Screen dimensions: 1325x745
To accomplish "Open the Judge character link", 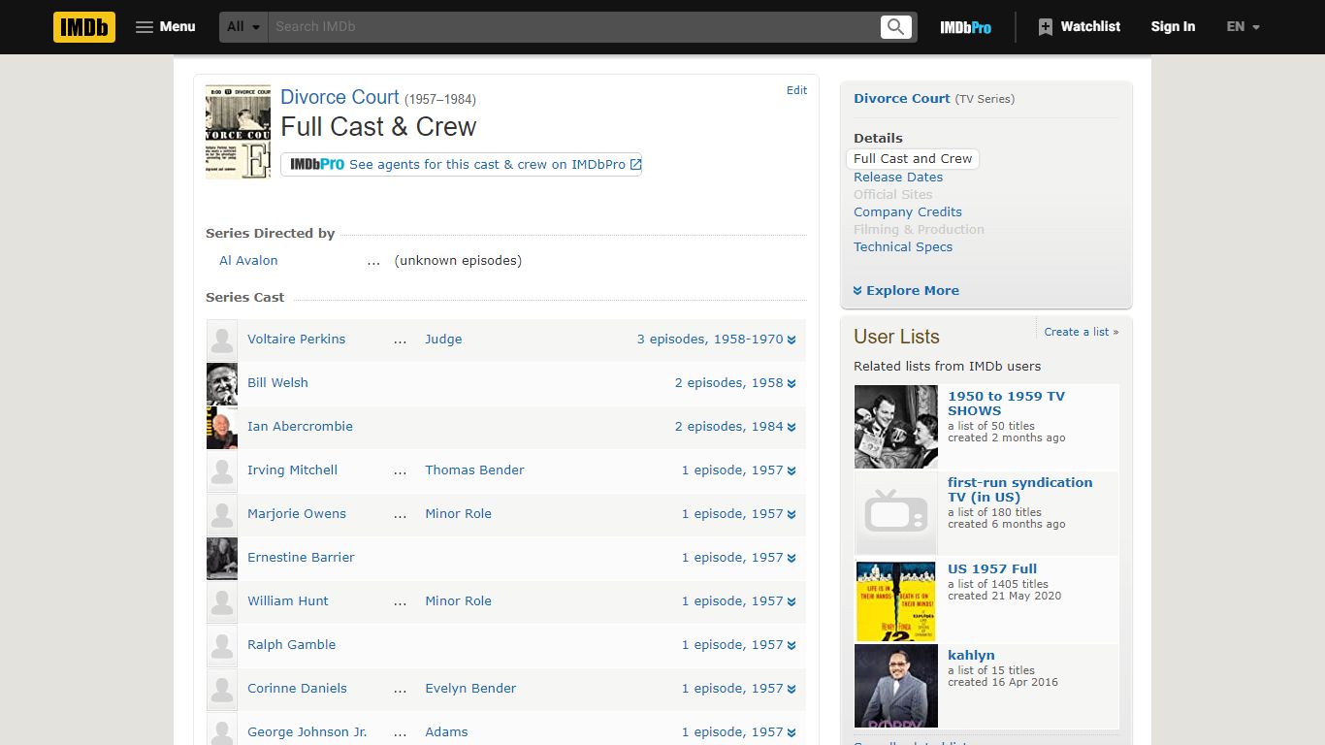I will point(443,340).
